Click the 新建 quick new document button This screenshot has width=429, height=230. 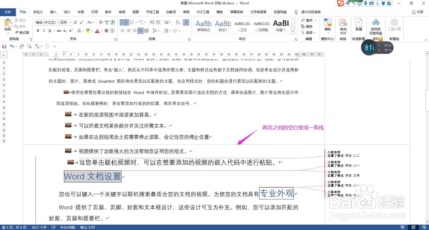tap(359, 25)
